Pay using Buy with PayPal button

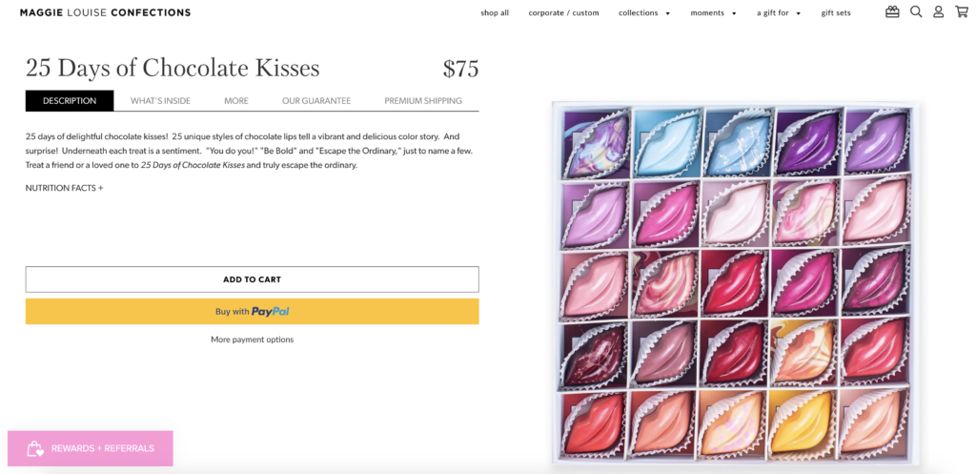pyautogui.click(x=252, y=311)
